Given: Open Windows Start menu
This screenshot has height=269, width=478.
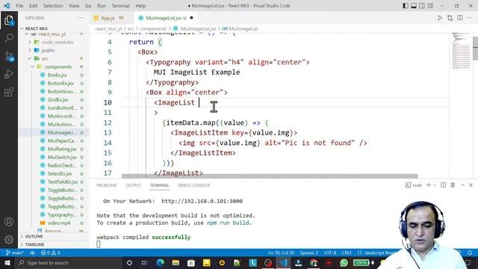Looking at the screenshot, I should pos(7,262).
